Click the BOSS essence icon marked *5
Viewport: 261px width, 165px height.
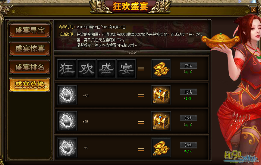[x=67, y=147]
